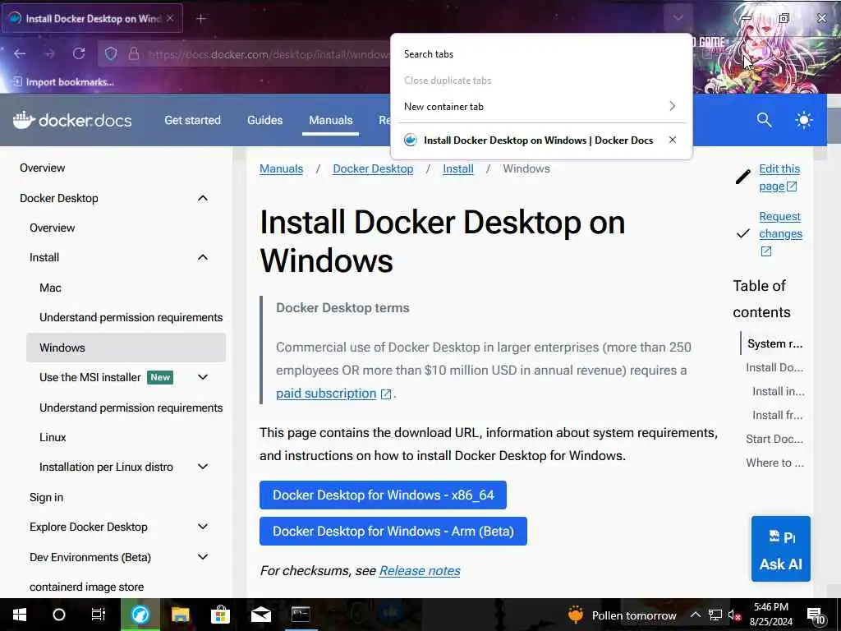Open Release notes link

pyautogui.click(x=420, y=571)
